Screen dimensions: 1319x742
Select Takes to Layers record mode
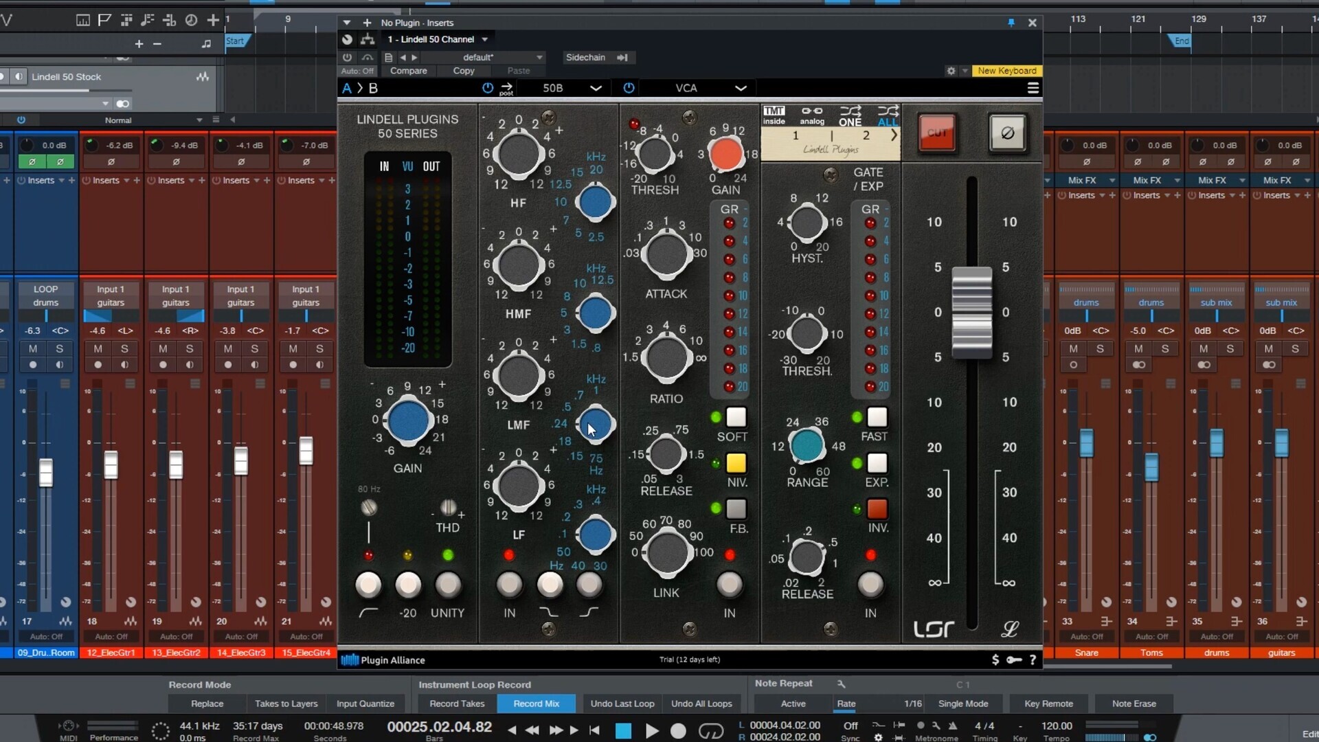point(286,704)
